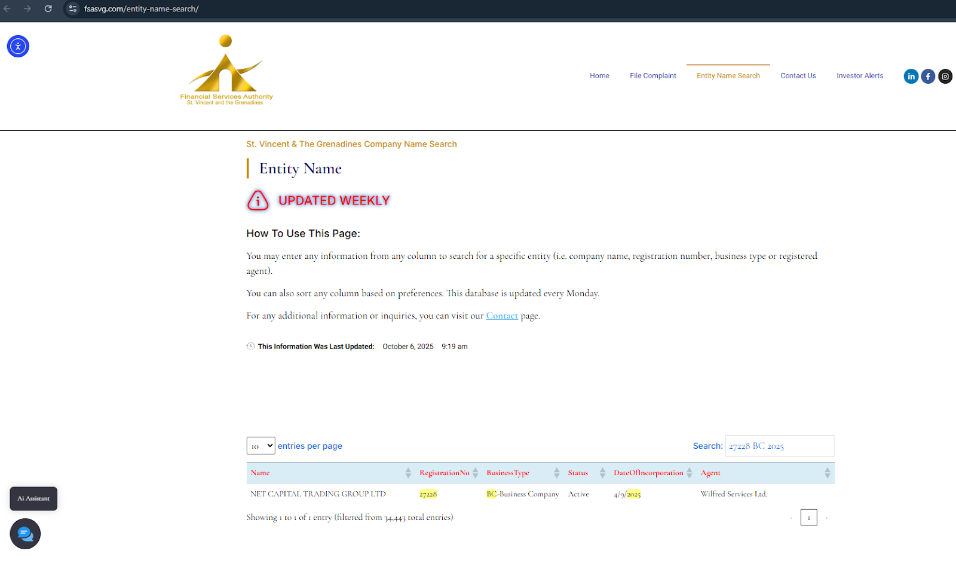956x563 pixels.
Task: Open the entries per page dropdown
Action: tap(261, 446)
